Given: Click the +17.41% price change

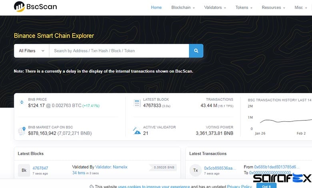Looking at the screenshot, I should click(x=91, y=106).
